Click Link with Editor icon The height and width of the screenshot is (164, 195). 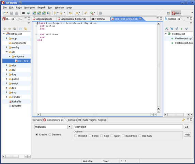(26, 29)
